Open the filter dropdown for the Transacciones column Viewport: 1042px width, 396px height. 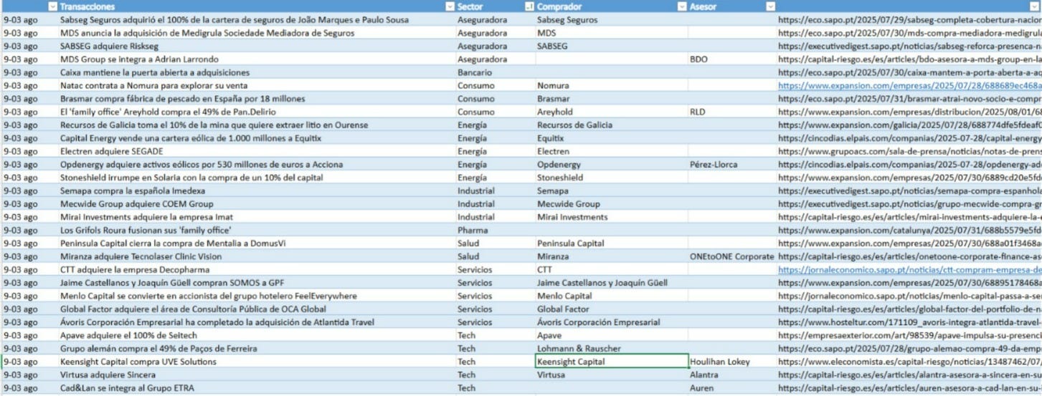pos(450,6)
